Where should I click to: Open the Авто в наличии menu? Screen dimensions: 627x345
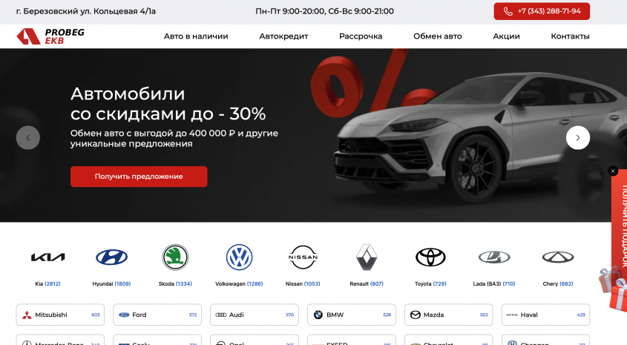pyautogui.click(x=196, y=36)
